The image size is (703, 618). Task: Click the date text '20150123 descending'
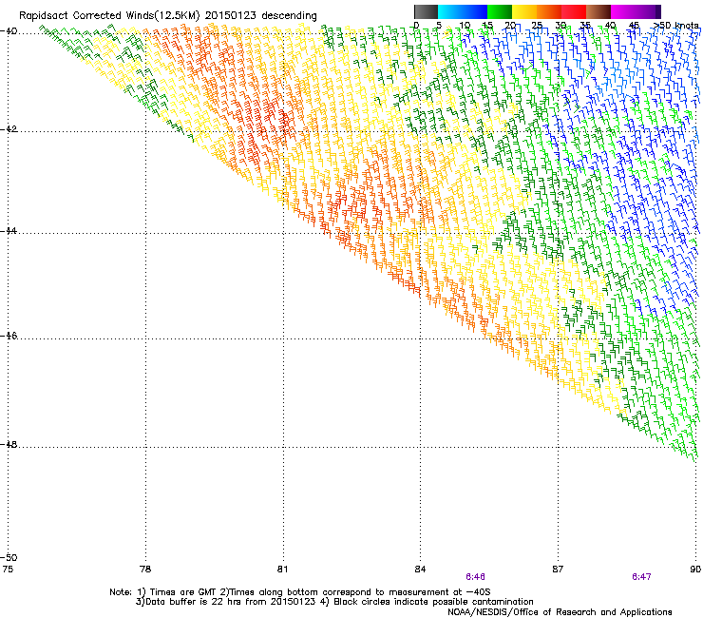click(261, 16)
